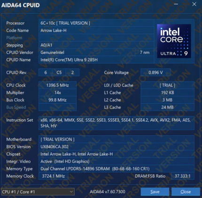
Task: Click the CPU Clock value 1396.5 MHz
Action: point(57,85)
